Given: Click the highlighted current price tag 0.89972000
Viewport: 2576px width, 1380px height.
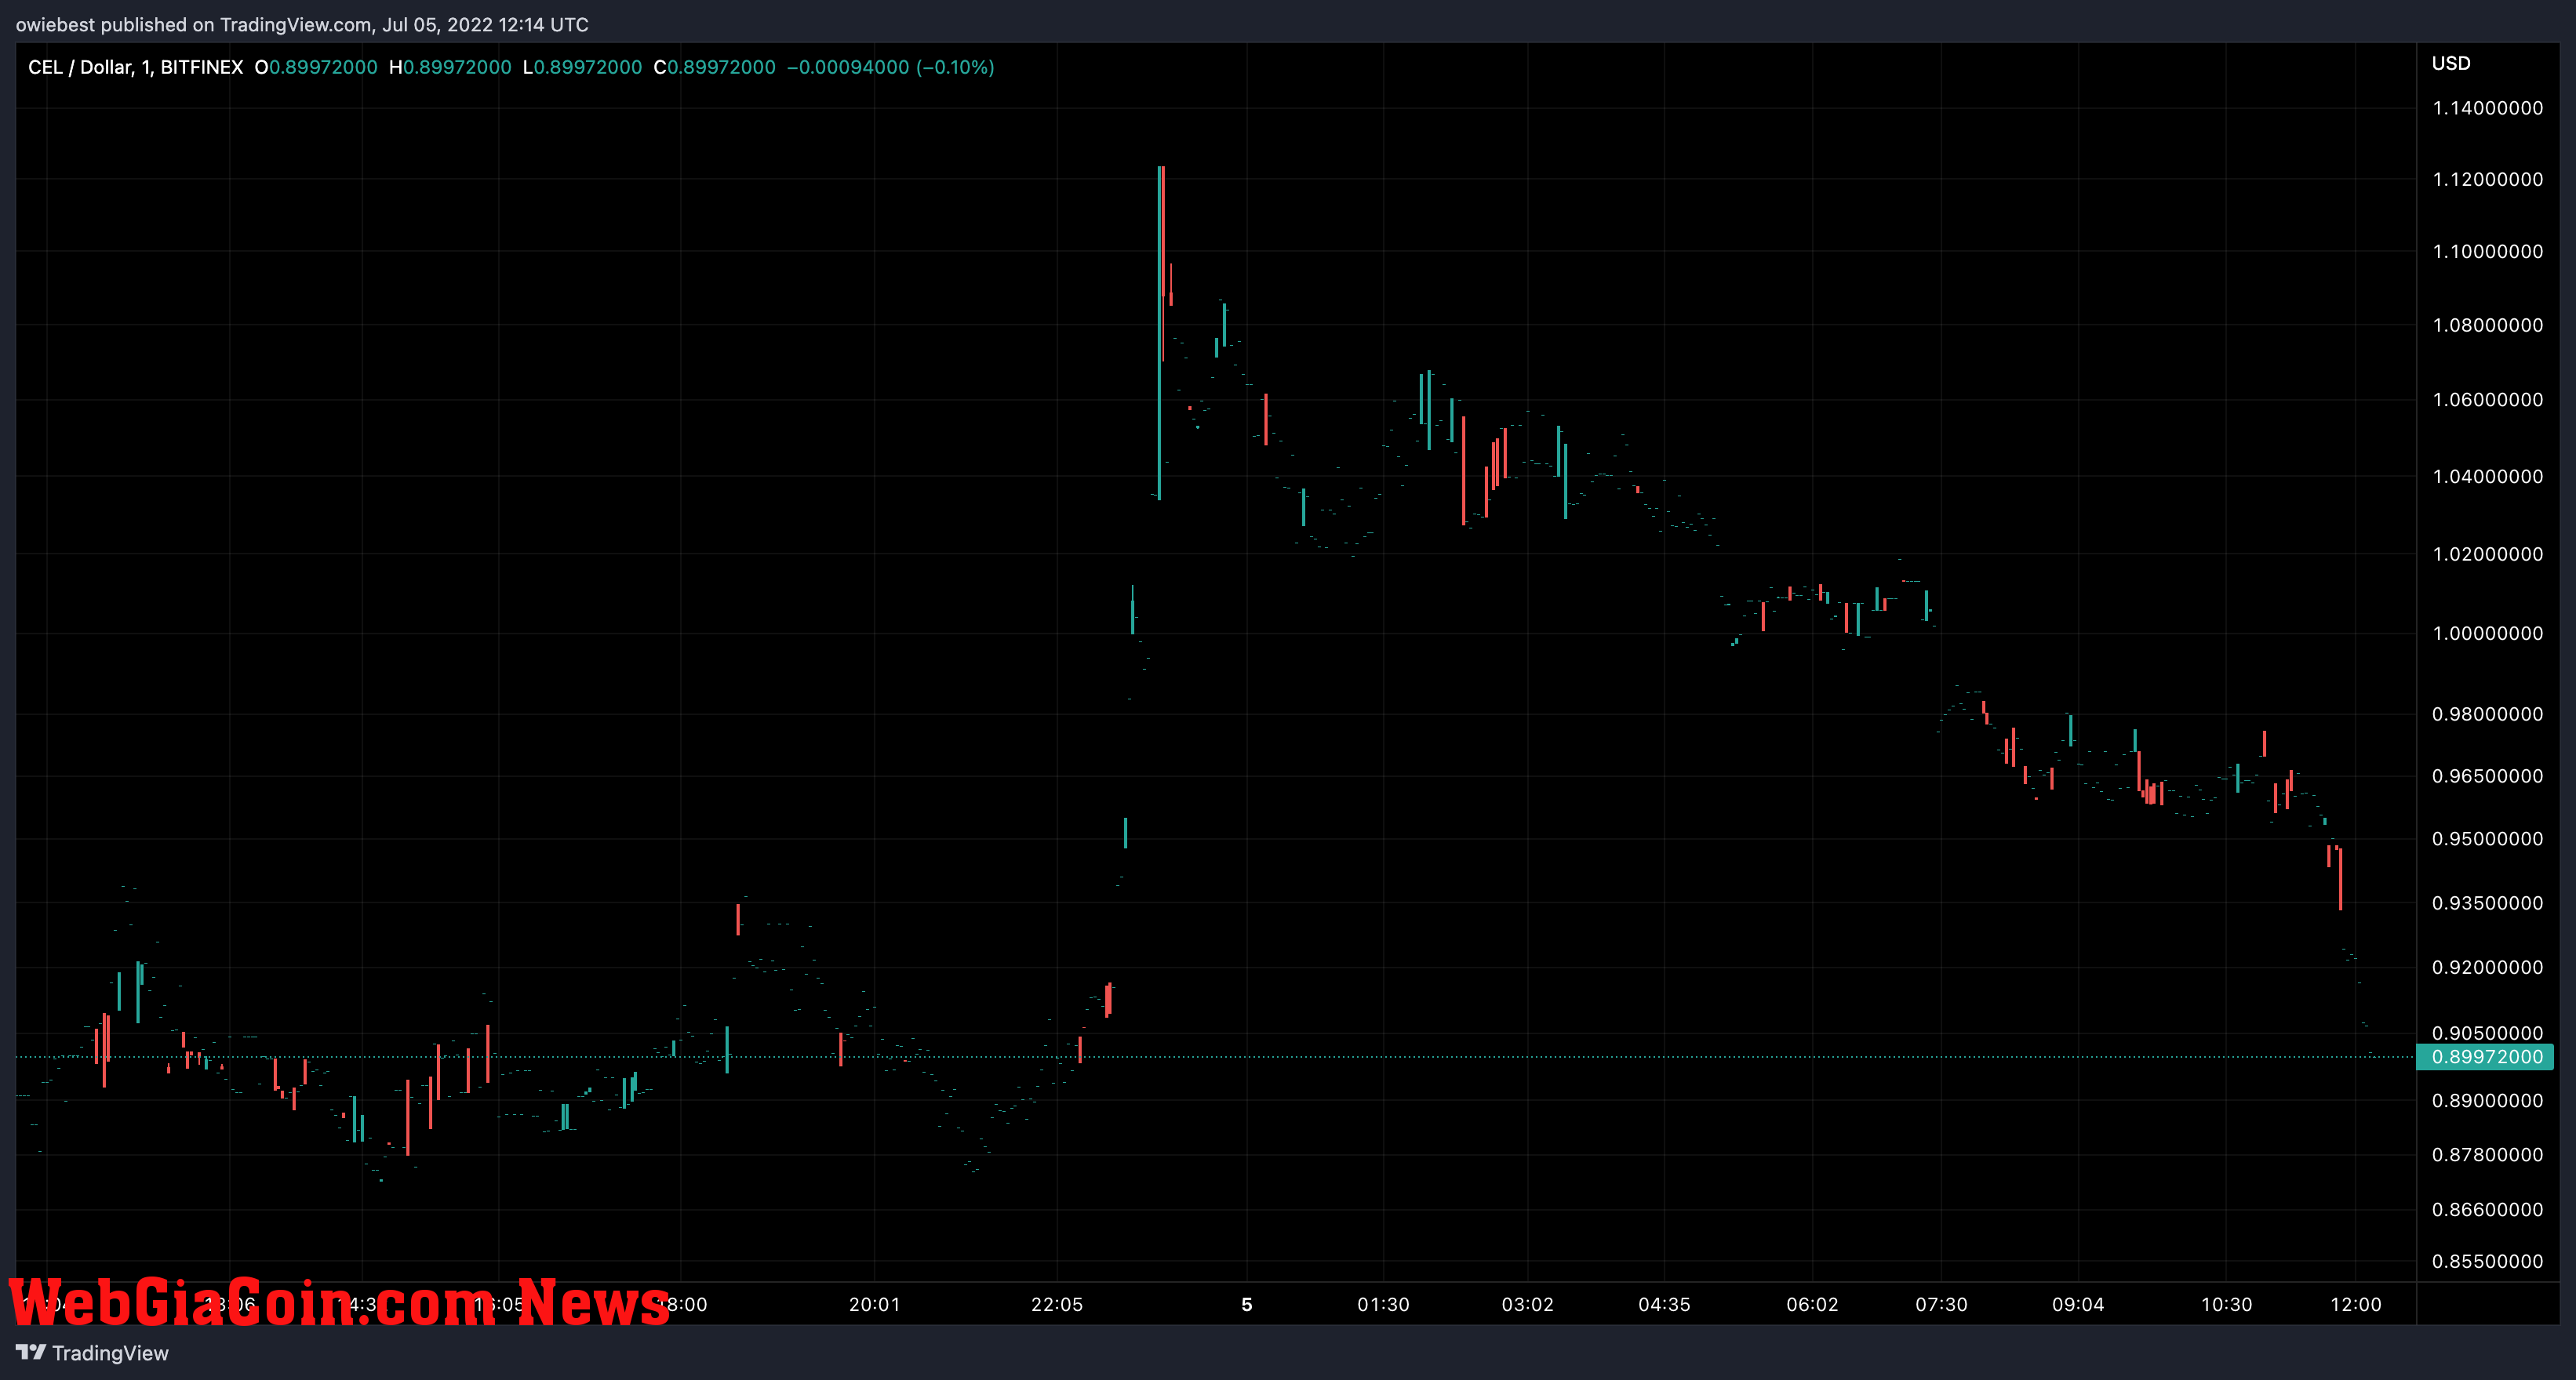Looking at the screenshot, I should (x=2486, y=1056).
